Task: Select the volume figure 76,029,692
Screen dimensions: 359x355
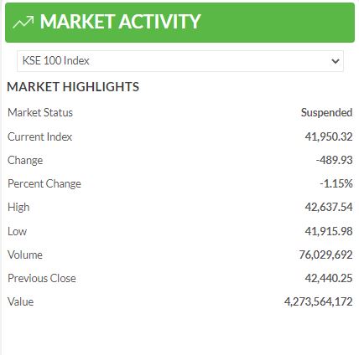Action: click(x=325, y=255)
